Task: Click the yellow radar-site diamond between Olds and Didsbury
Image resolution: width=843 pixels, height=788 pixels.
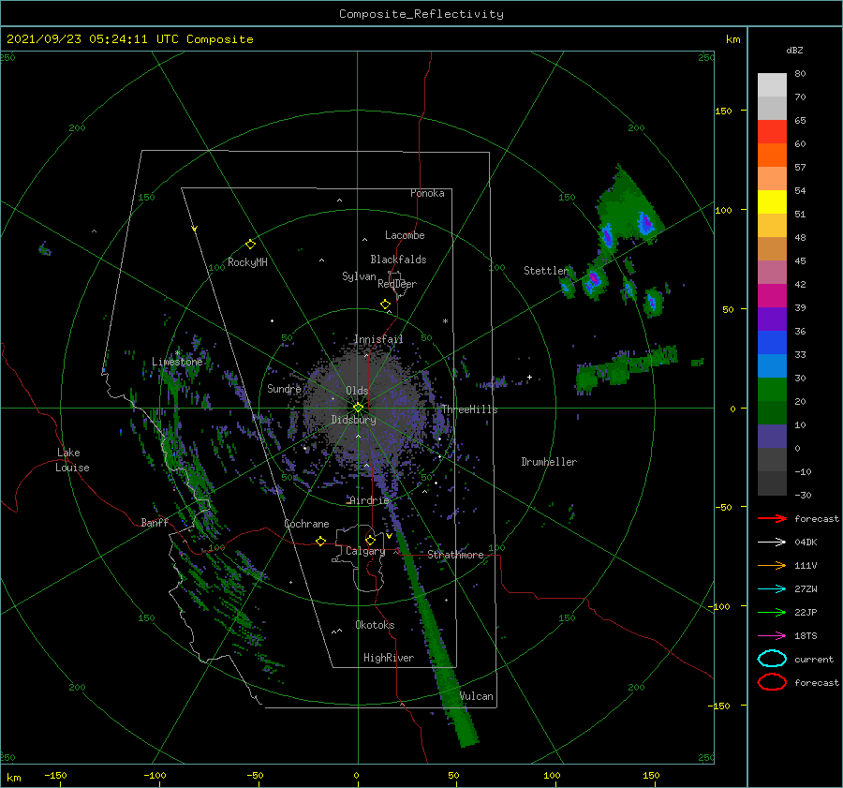Action: (x=358, y=408)
